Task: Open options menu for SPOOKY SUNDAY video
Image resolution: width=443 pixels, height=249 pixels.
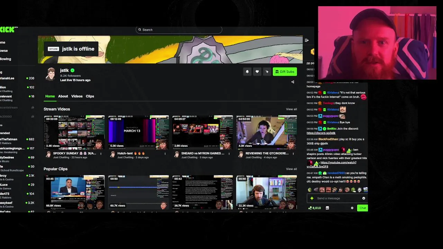Action: (101, 154)
